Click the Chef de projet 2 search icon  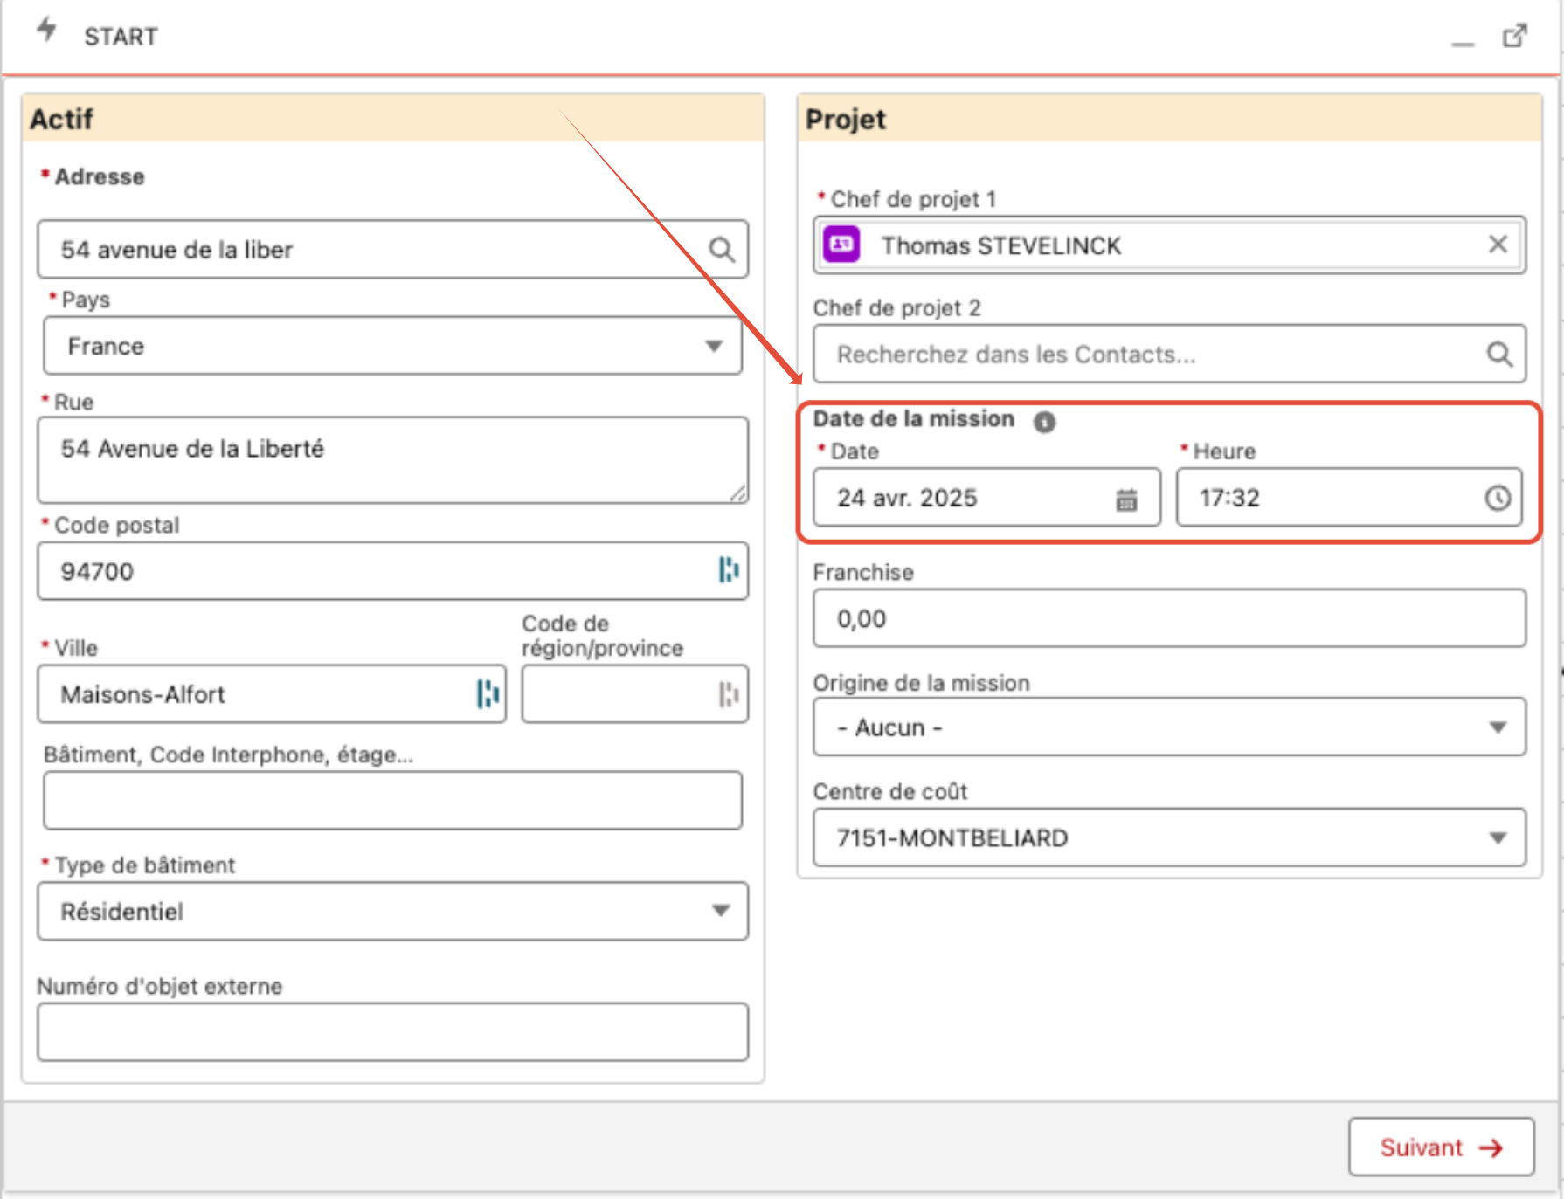click(x=1499, y=354)
